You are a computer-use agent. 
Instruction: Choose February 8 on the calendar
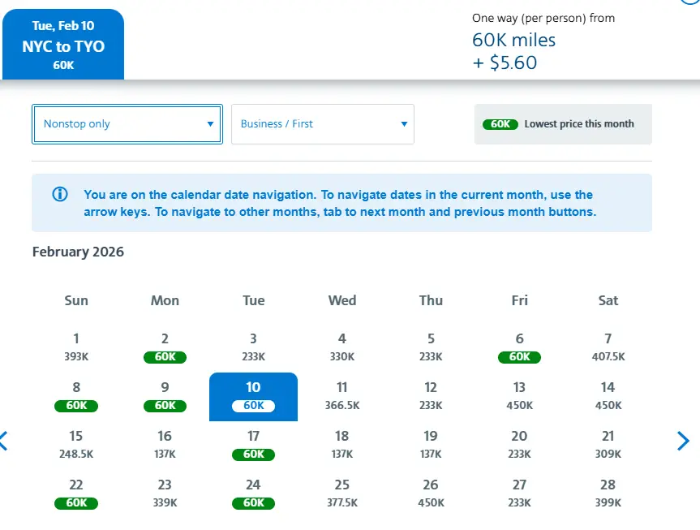point(76,396)
